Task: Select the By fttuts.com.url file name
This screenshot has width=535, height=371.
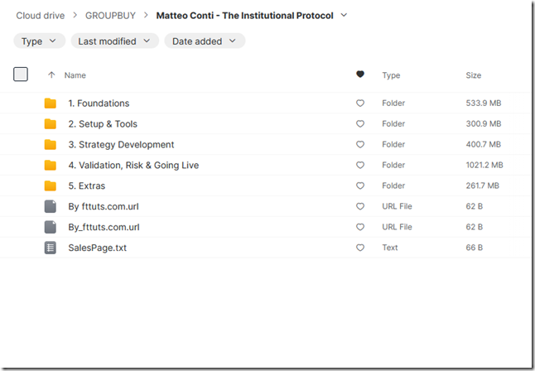Action: click(x=104, y=206)
